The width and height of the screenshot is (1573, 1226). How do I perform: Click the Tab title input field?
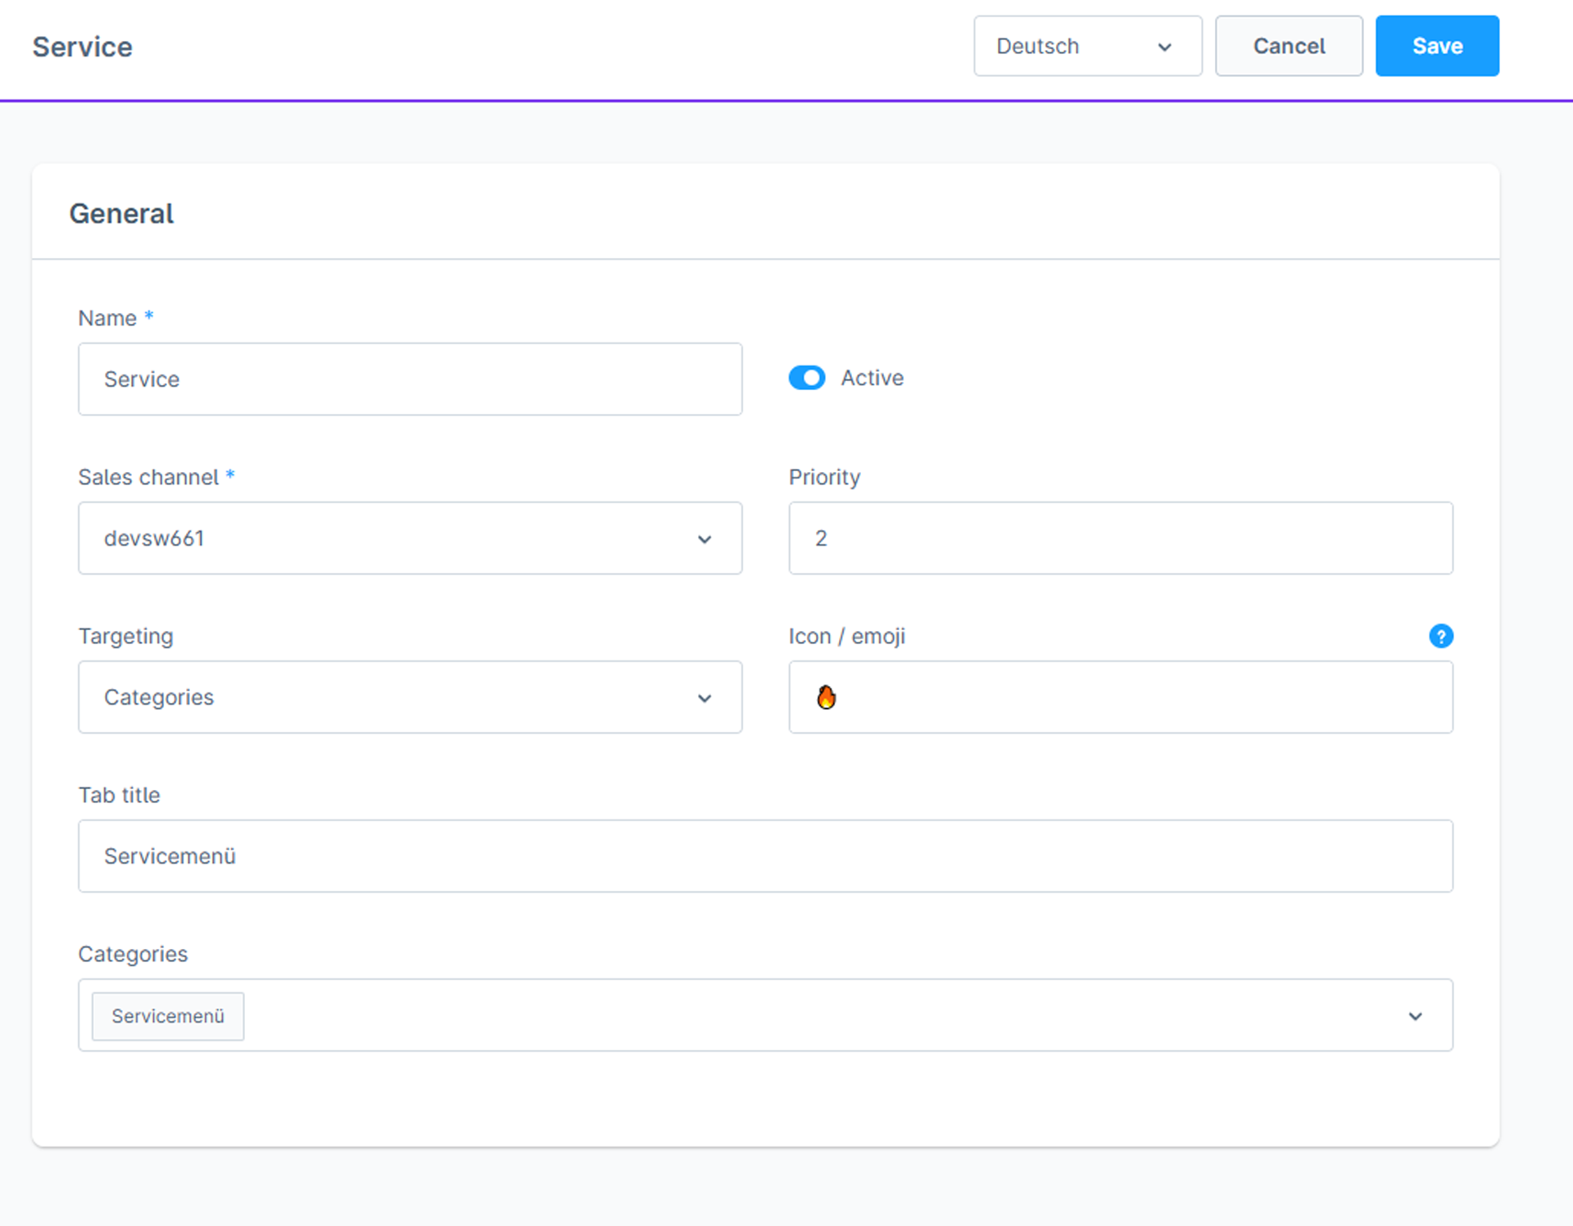[765, 856]
